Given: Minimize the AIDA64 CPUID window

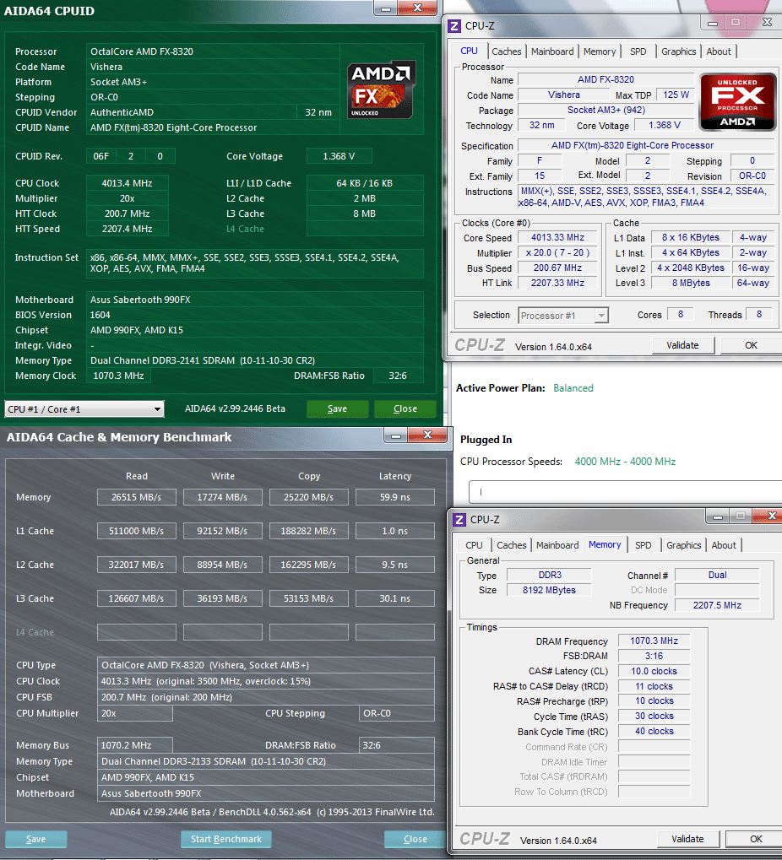Looking at the screenshot, I should [385, 9].
